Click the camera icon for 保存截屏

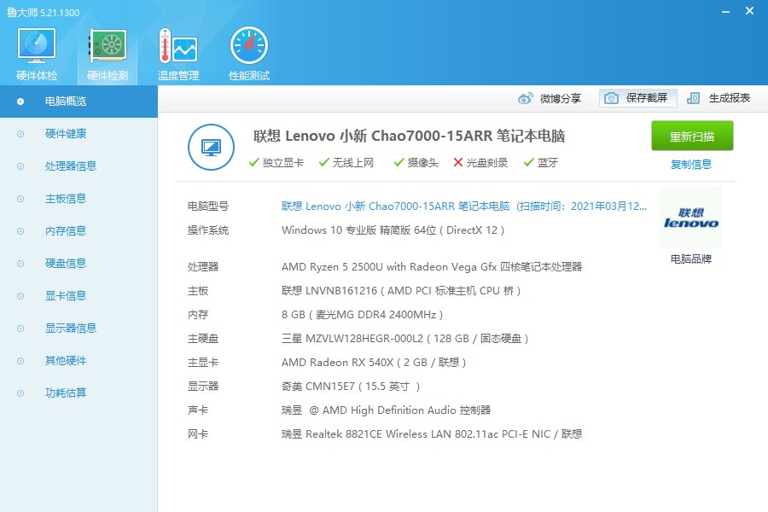[611, 98]
